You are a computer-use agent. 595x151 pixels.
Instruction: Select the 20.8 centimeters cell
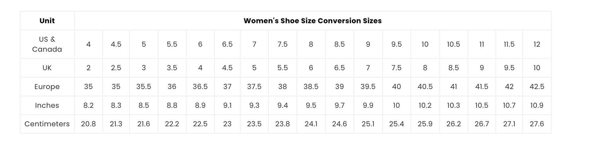88,124
